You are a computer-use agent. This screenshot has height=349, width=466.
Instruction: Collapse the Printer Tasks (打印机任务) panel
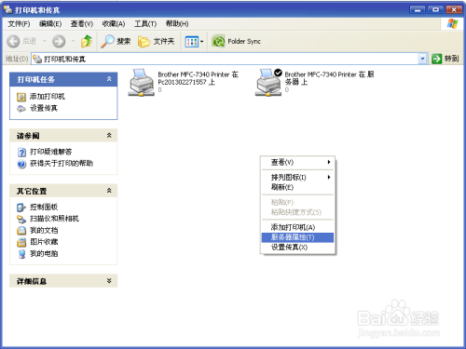pyautogui.click(x=109, y=79)
